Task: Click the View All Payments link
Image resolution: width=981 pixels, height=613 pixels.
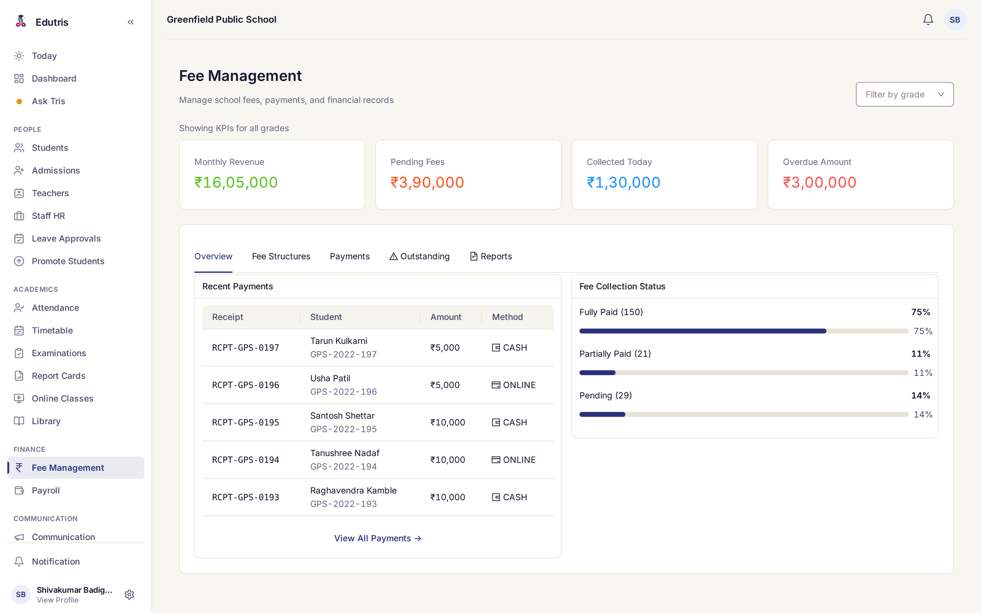Action: point(378,538)
